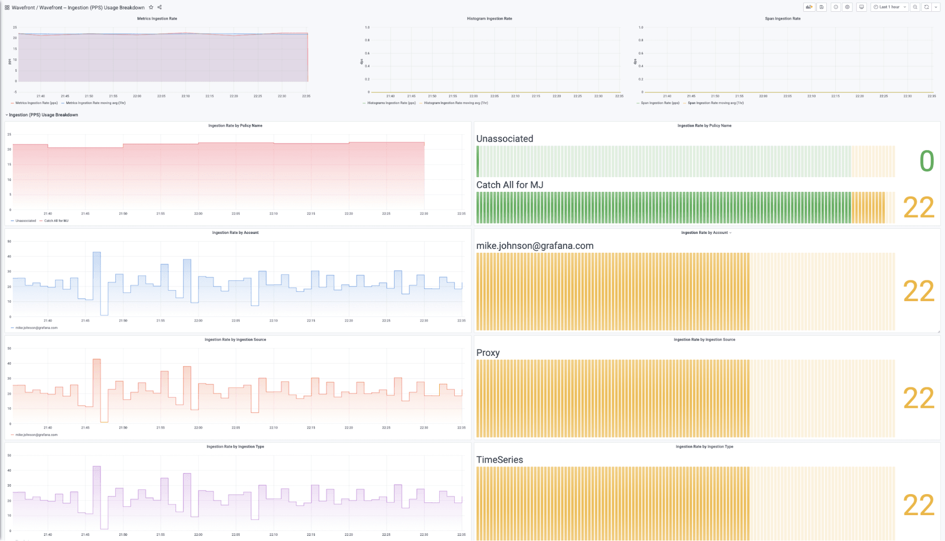This screenshot has height=541, width=945.
Task: Toggle Metrics Ingestion Rate (pps) legend series
Action: click(x=36, y=103)
